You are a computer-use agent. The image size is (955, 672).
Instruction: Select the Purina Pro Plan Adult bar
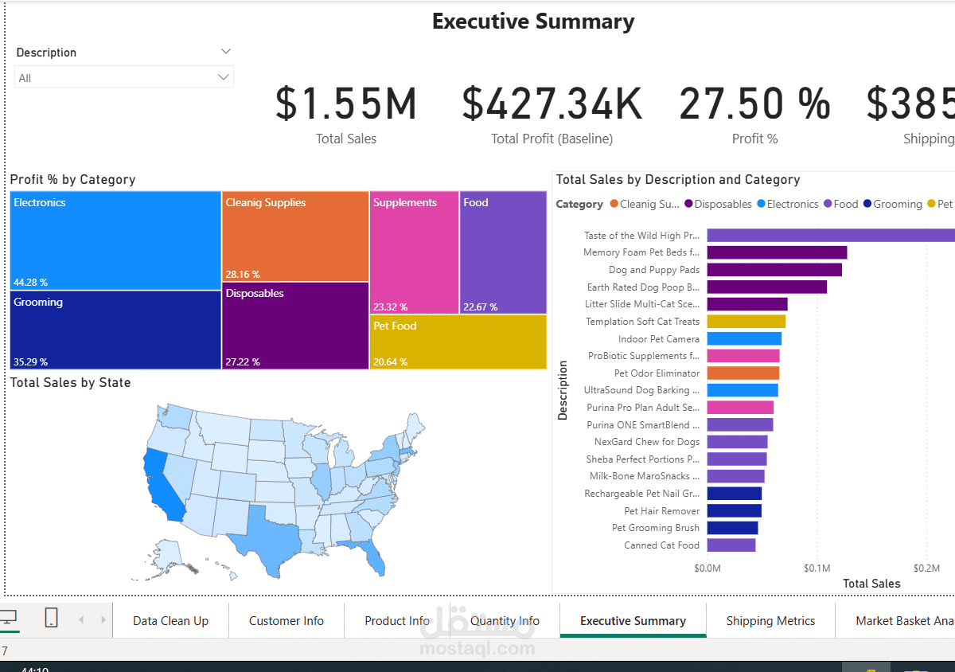[x=740, y=408]
